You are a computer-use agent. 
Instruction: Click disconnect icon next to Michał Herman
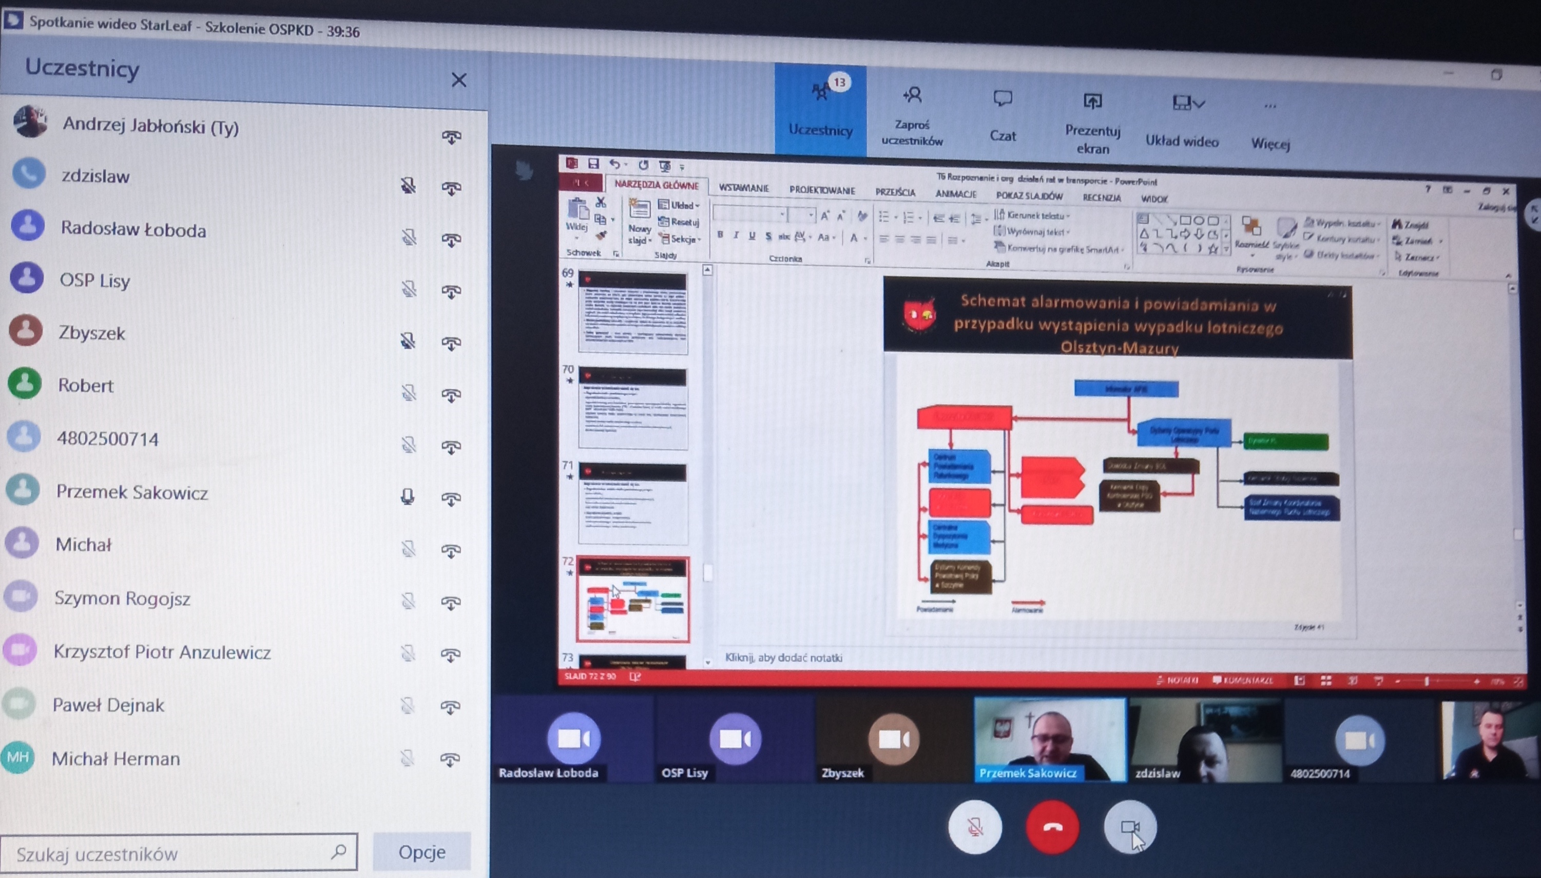pyautogui.click(x=450, y=759)
